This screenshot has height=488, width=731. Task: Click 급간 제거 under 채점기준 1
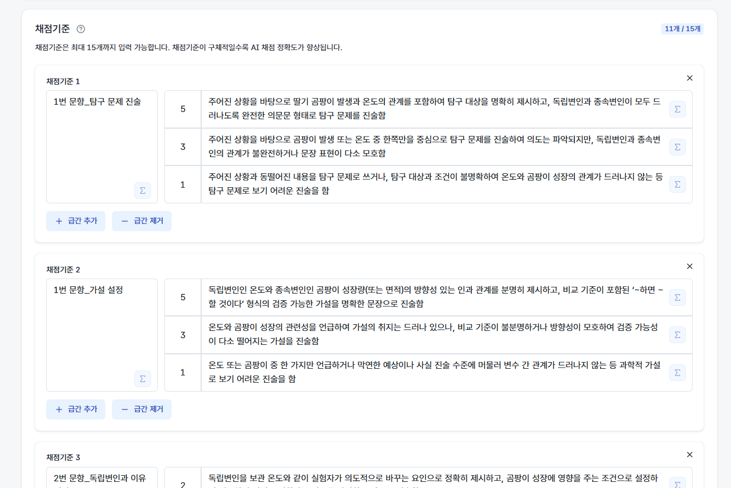click(142, 221)
